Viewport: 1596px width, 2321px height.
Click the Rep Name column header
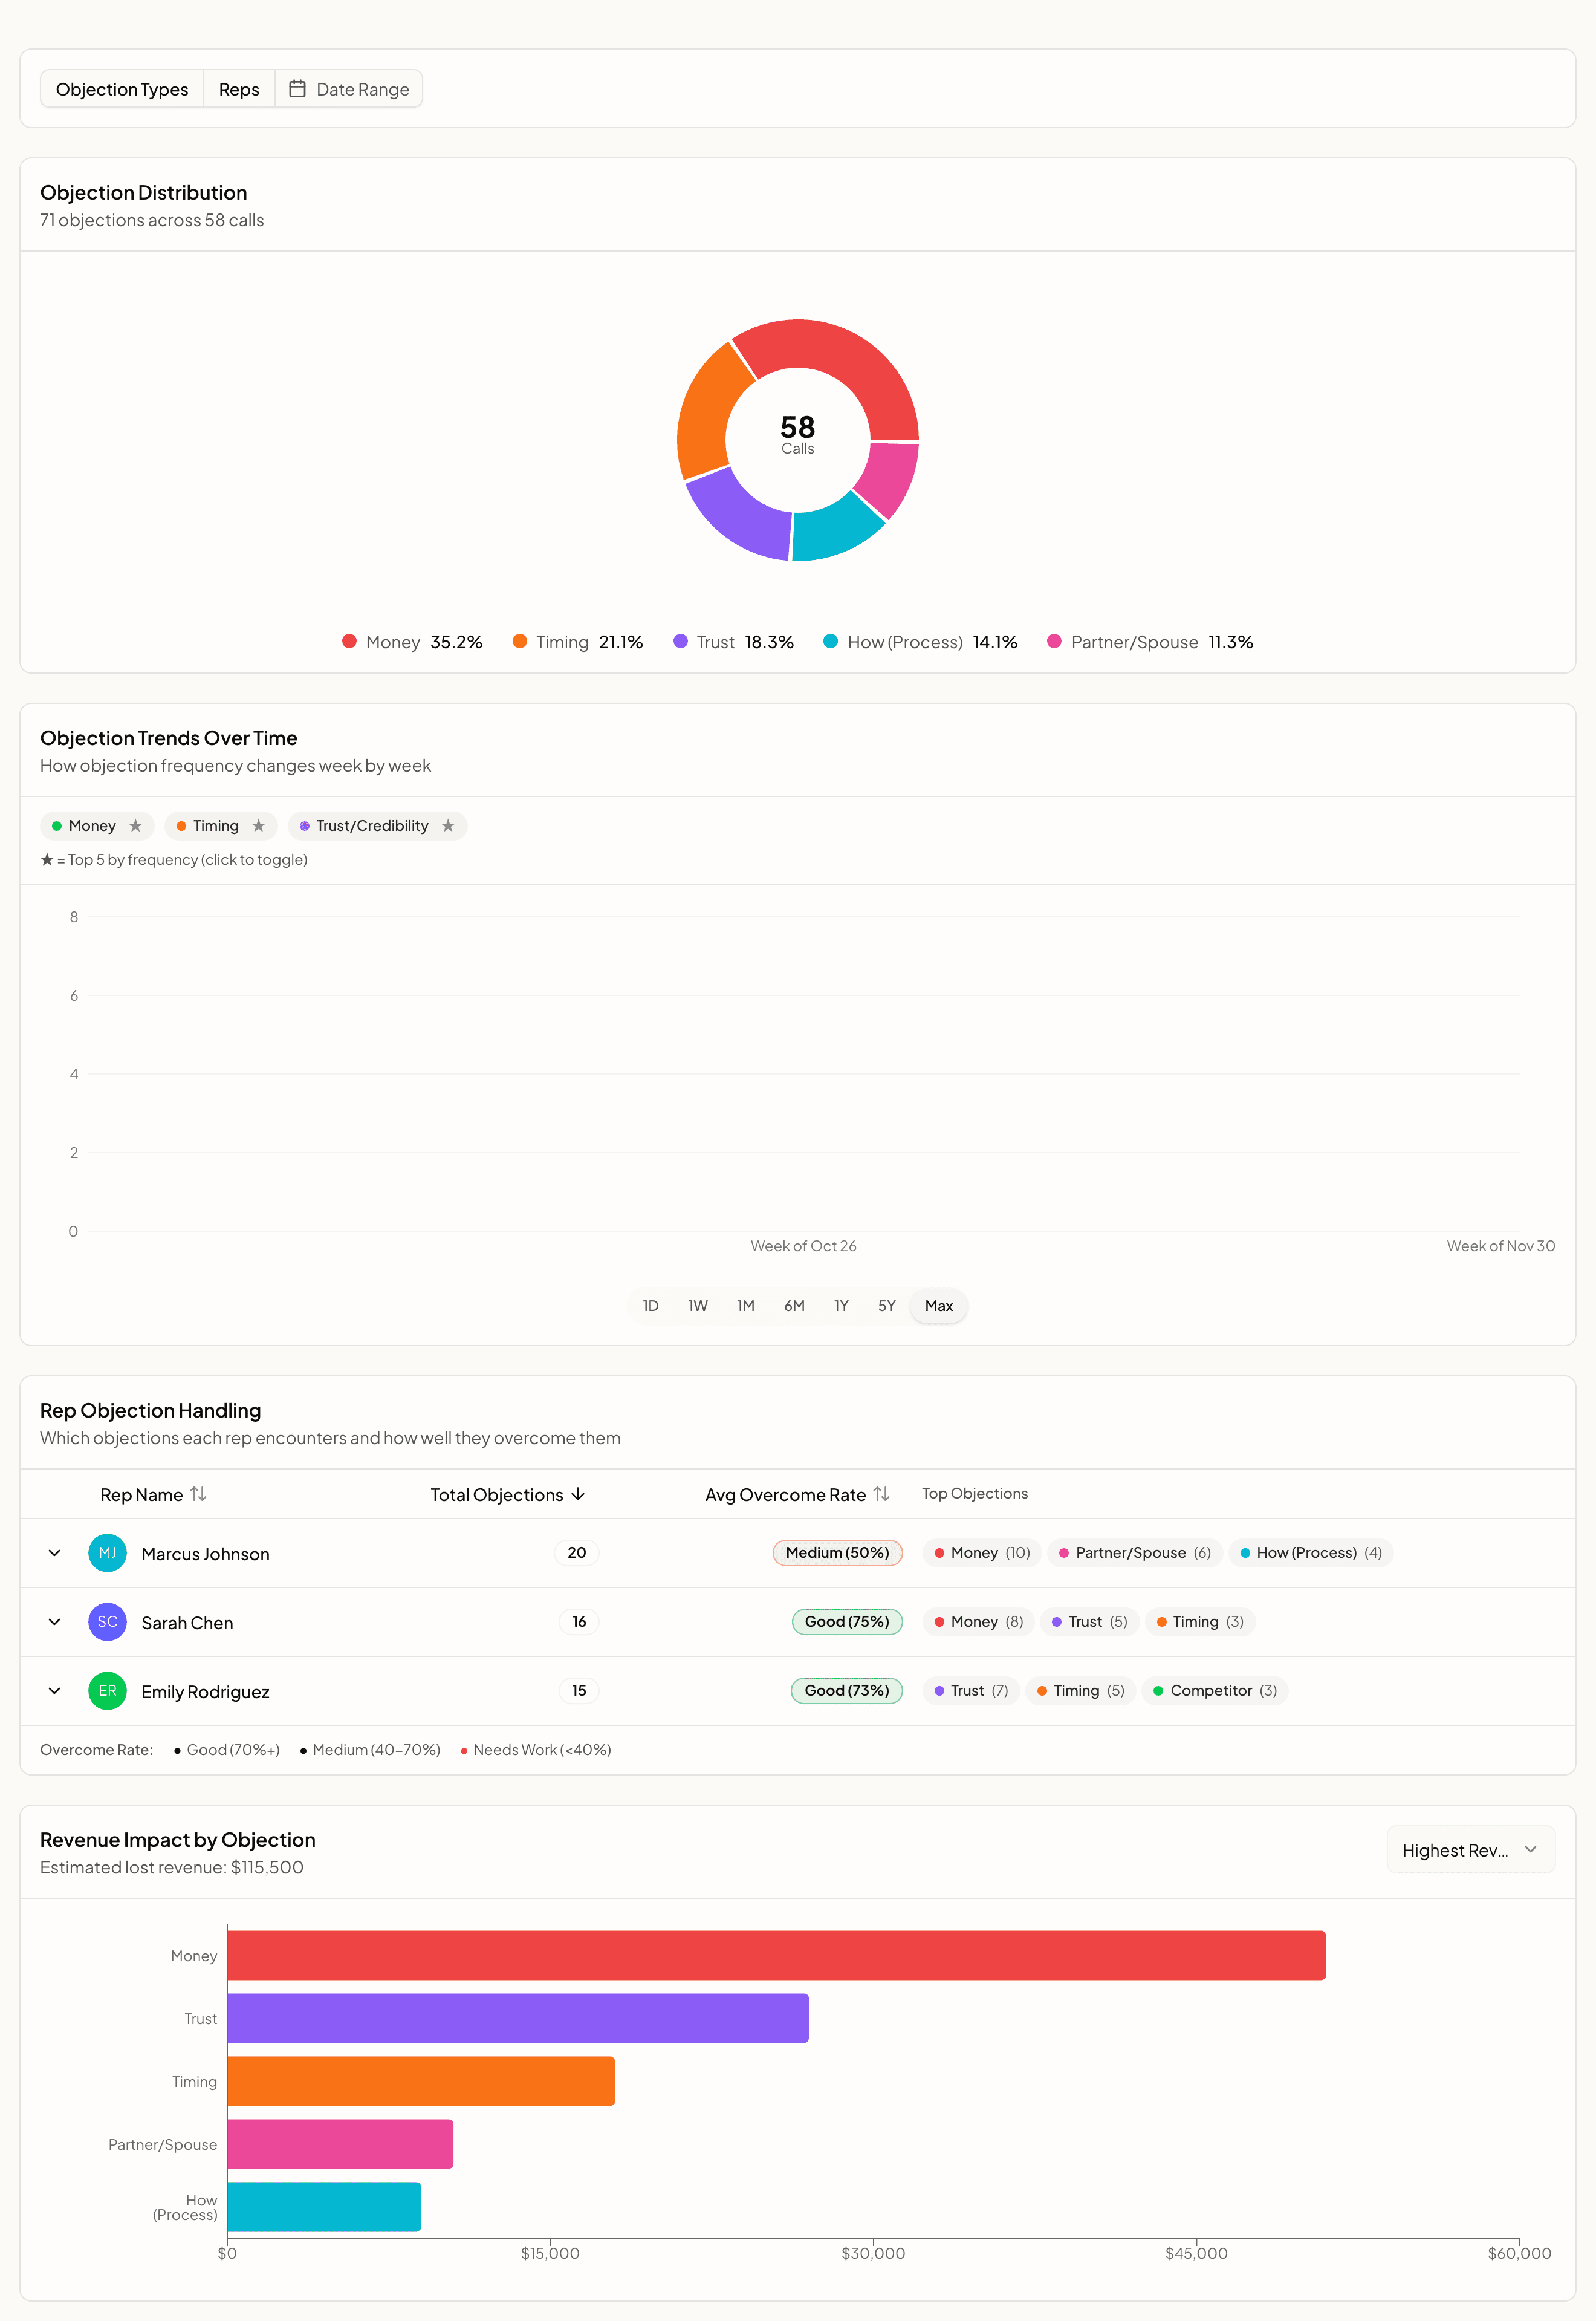coord(153,1494)
